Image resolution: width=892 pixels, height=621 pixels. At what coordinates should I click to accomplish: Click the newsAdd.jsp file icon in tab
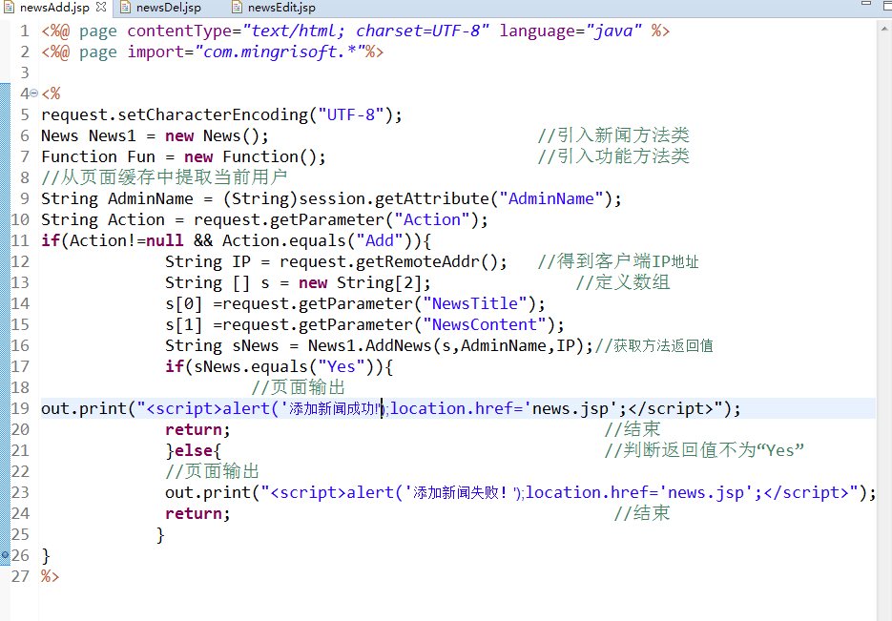[10, 8]
